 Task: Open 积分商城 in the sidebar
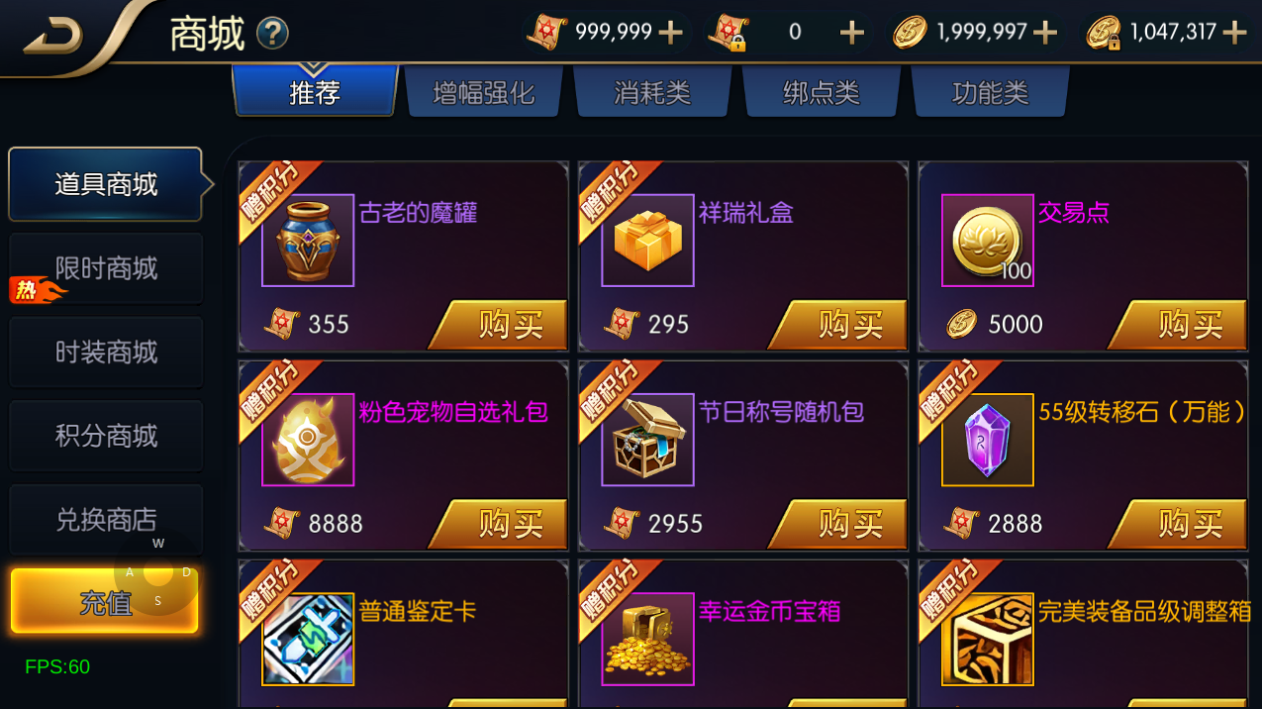pyautogui.click(x=106, y=436)
